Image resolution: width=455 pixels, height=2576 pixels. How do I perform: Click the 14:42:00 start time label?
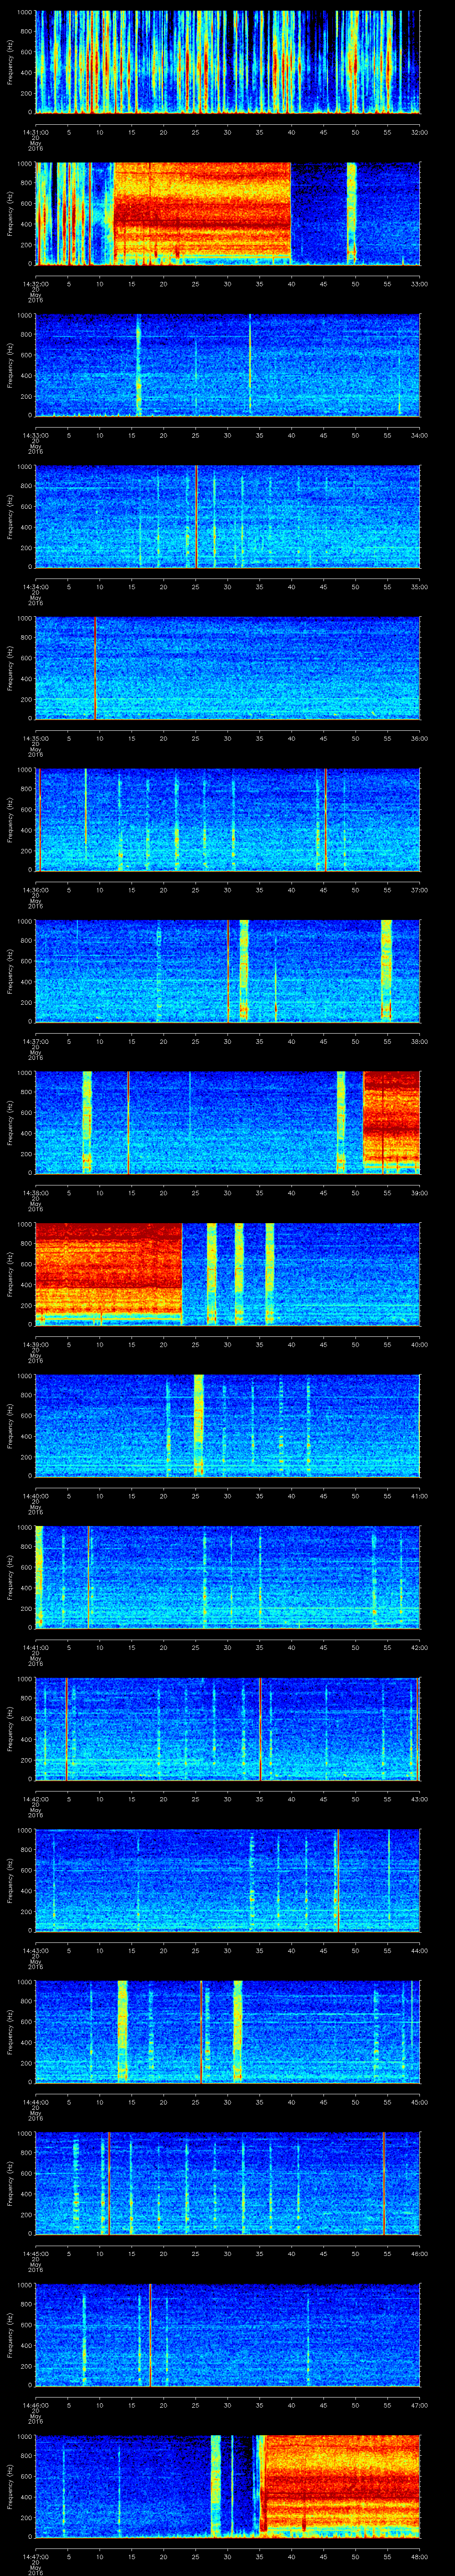coord(35,1799)
